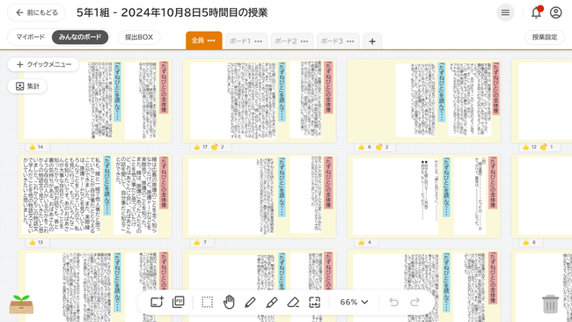
Task: Open the hamburger menu icon
Action: 505,13
